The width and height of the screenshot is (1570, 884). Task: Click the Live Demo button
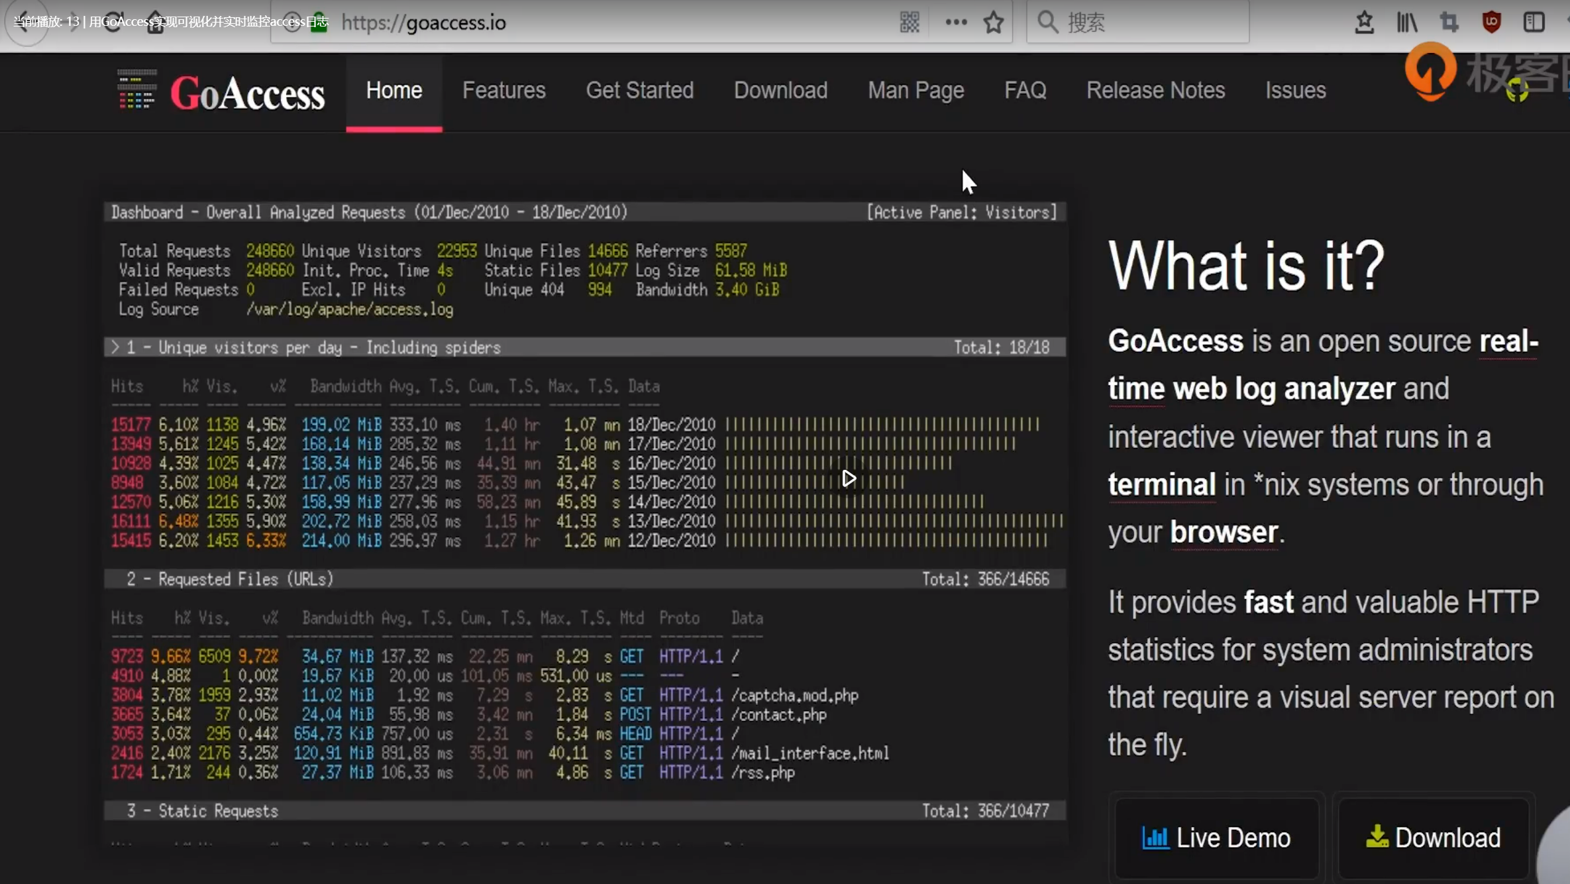tap(1217, 838)
